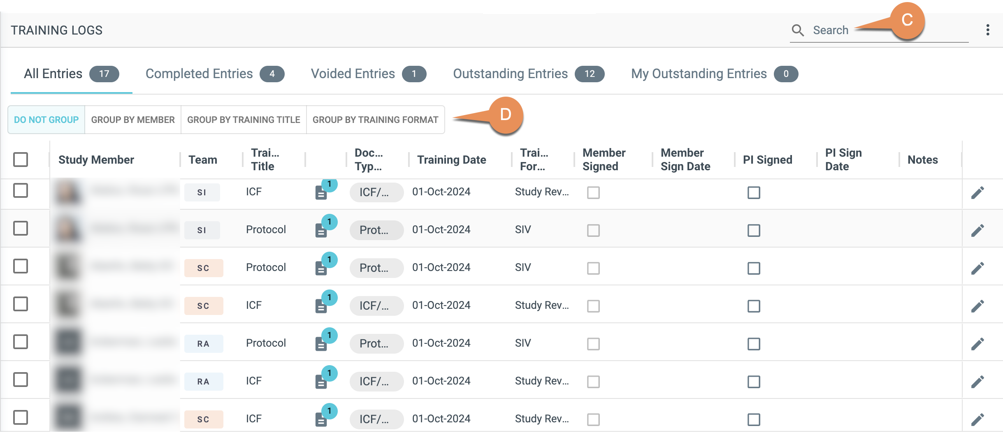Edit the RA Protocol training entry
Image resolution: width=1003 pixels, height=440 pixels.
(x=977, y=344)
